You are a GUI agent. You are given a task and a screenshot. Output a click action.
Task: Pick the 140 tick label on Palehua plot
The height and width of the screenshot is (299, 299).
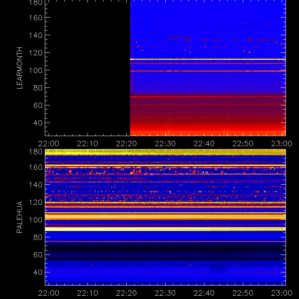coord(36,185)
